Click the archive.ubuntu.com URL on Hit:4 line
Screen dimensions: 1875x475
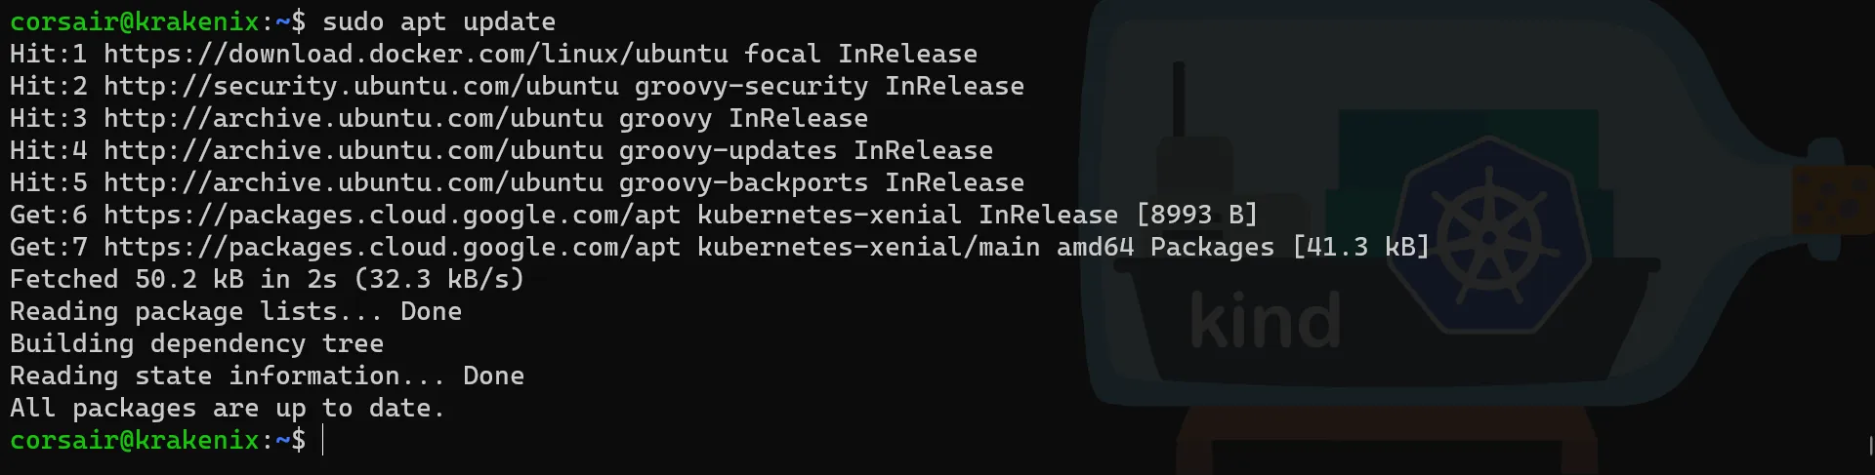353,150
